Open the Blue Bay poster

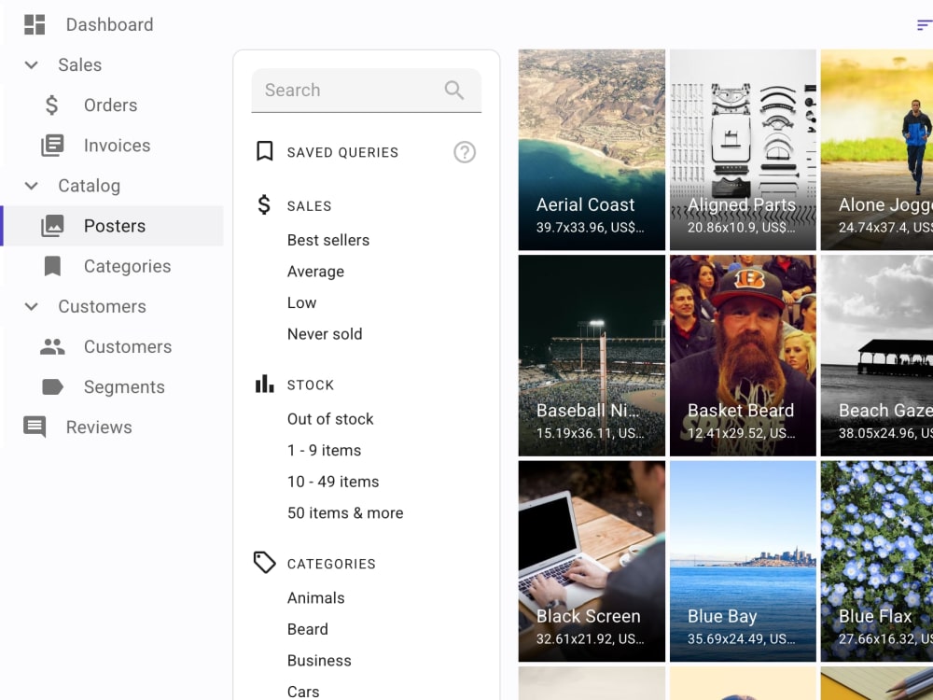743,561
